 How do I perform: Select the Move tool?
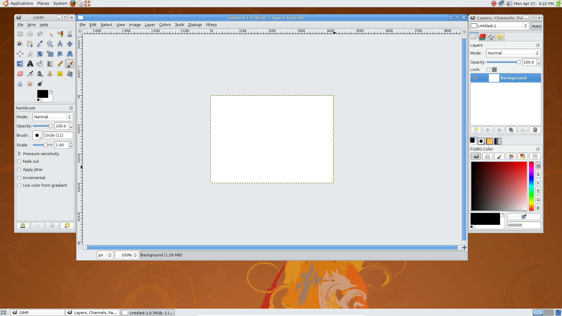[x=70, y=44]
